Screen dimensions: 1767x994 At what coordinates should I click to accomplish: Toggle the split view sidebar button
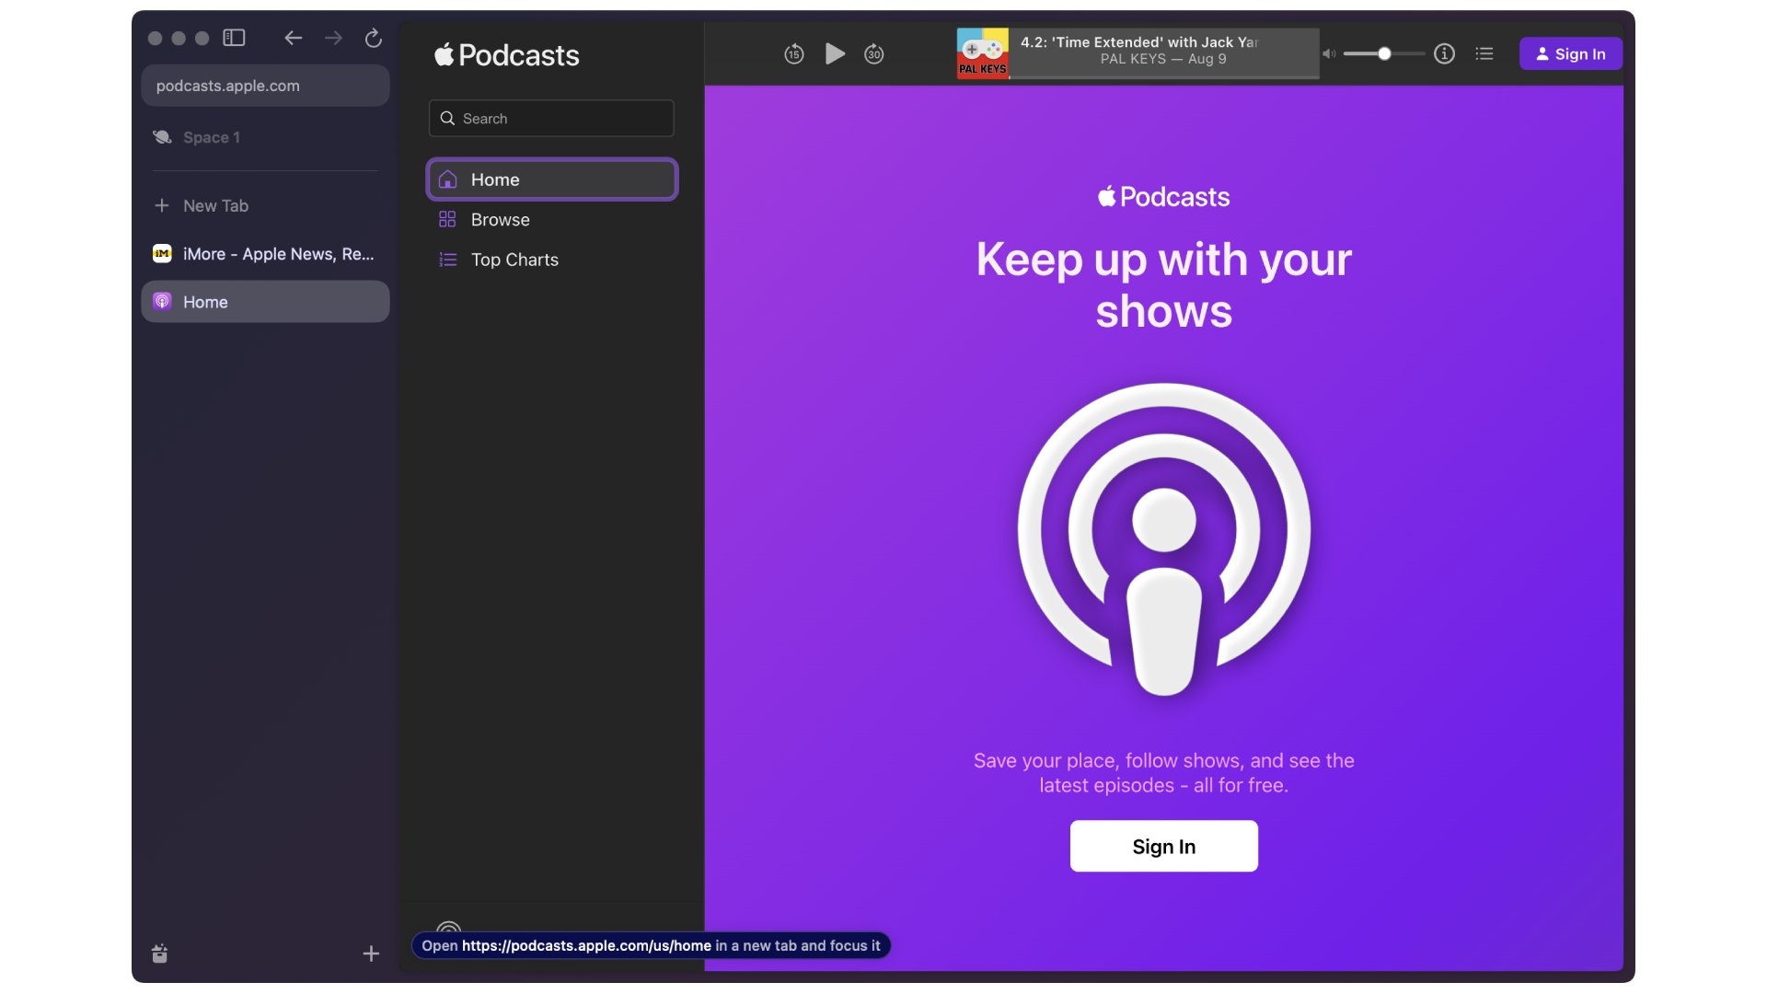pos(235,38)
